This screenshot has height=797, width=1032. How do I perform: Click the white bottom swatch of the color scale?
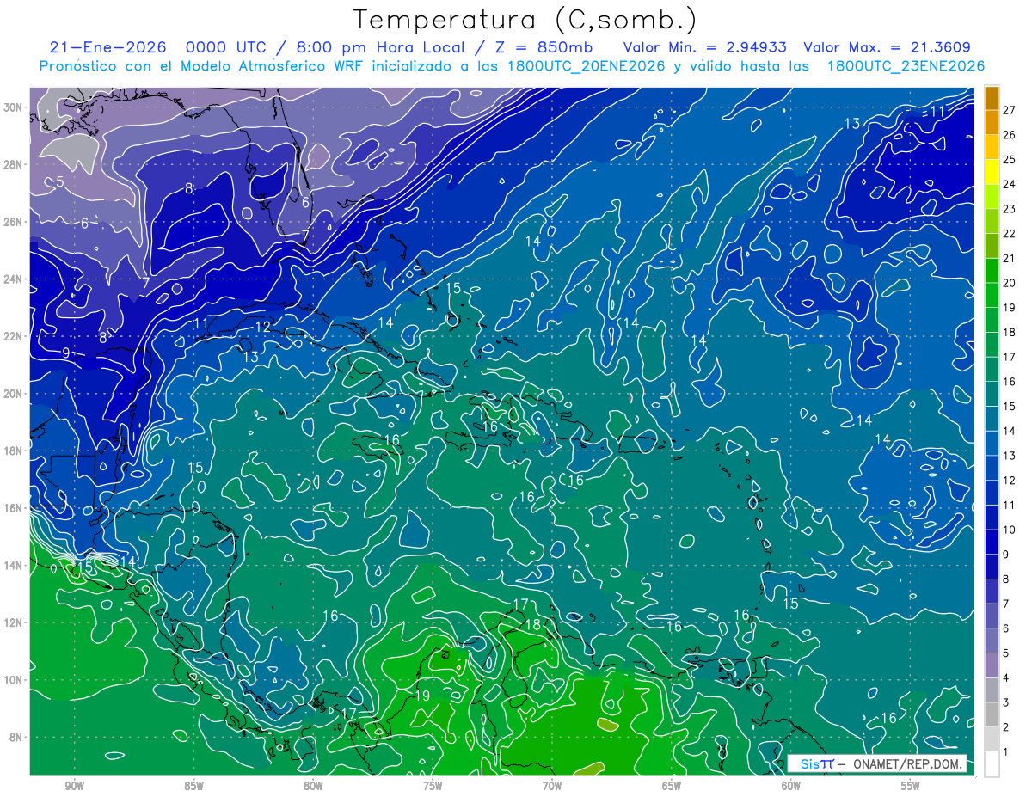(x=992, y=764)
